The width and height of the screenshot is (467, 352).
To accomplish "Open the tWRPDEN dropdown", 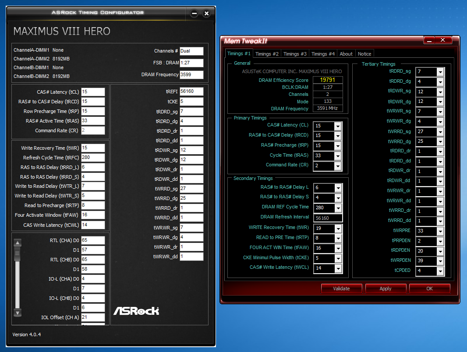I will pyautogui.click(x=440, y=261).
